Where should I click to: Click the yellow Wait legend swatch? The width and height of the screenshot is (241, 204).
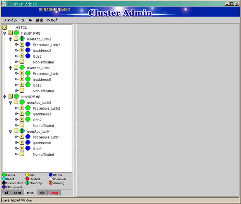(x=27, y=175)
